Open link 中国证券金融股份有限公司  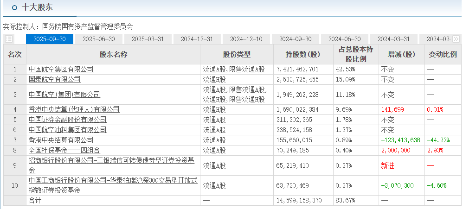pos(68,120)
